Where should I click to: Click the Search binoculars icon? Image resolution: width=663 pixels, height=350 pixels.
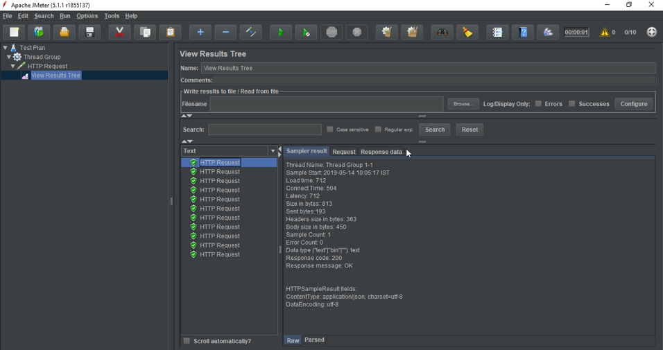(442, 32)
